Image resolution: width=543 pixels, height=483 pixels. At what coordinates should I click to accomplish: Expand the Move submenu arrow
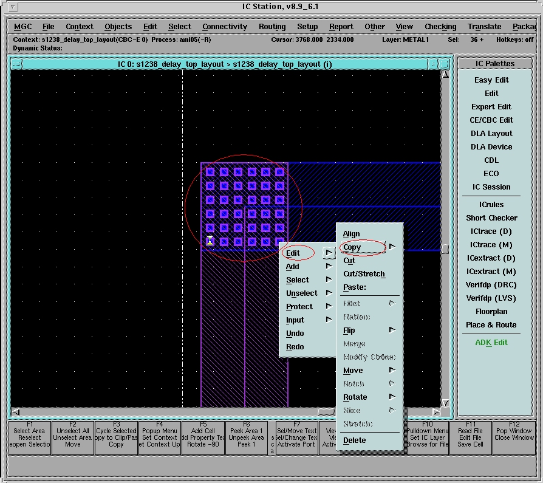click(x=392, y=370)
